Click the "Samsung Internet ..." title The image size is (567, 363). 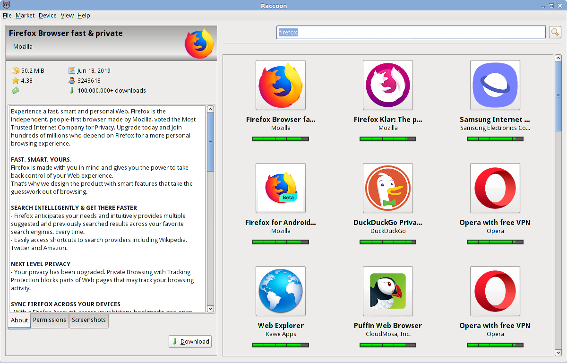click(x=495, y=120)
